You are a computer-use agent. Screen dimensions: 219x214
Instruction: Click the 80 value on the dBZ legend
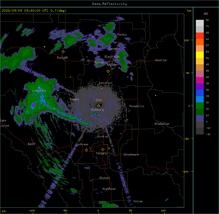click(x=207, y=20)
